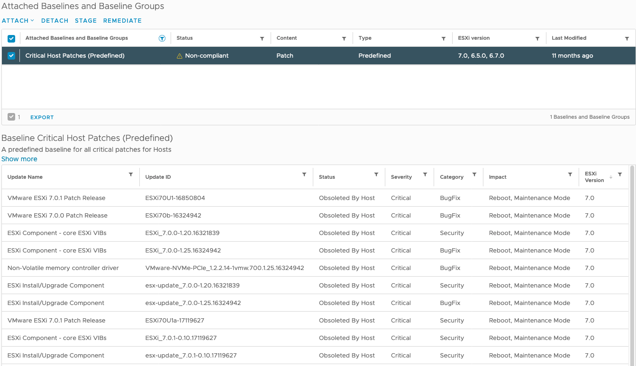636x366 pixels.
Task: Select the Critical Host Patches (Predefined) baseline name
Action: [75, 56]
